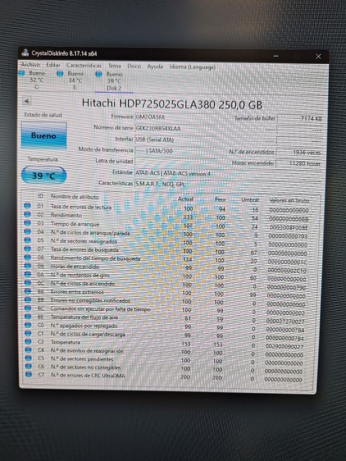The width and height of the screenshot is (346, 461).
Task: Click the serial number field GEK230RBS4XLAA
Action: click(176, 129)
